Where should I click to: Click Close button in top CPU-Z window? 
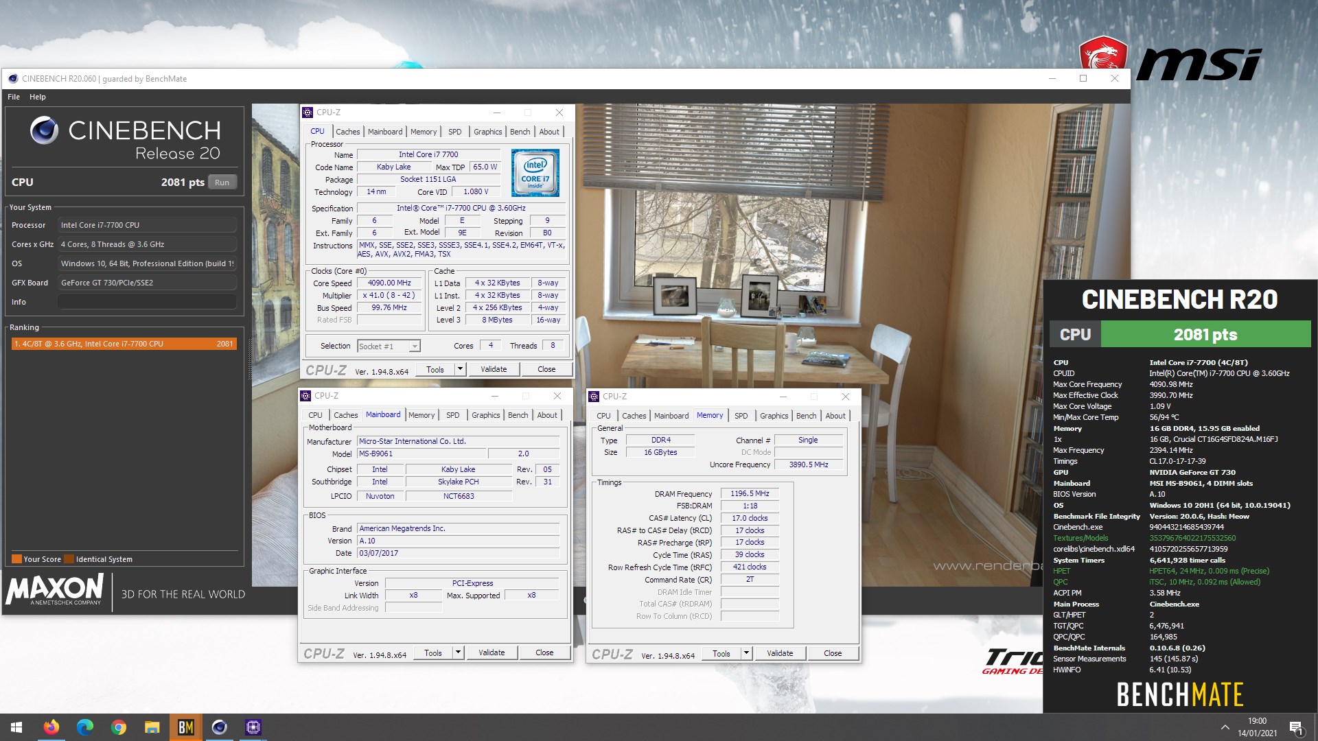tap(546, 370)
